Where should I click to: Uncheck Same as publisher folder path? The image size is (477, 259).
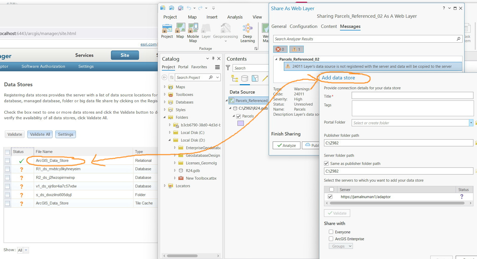pyautogui.click(x=327, y=163)
